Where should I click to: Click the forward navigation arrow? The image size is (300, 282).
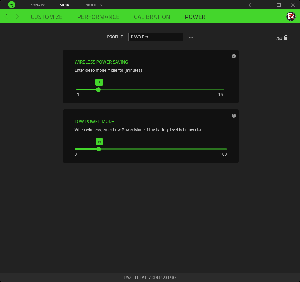pyautogui.click(x=17, y=16)
